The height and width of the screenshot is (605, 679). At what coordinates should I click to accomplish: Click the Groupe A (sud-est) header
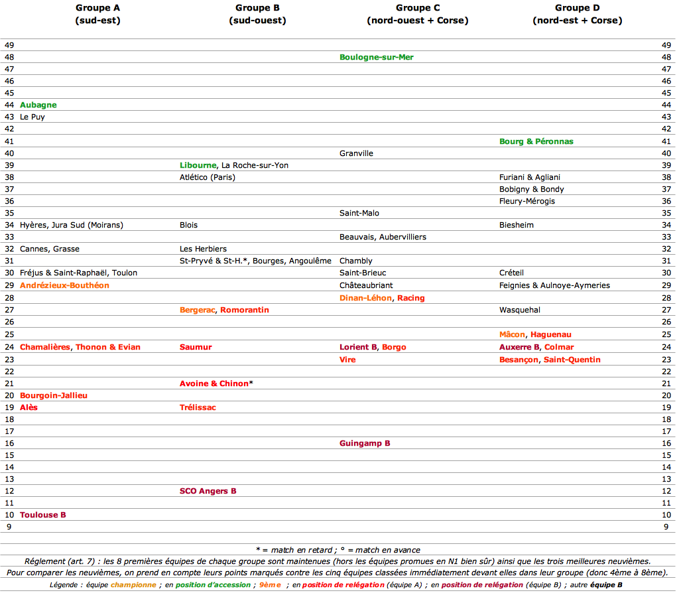pyautogui.click(x=98, y=15)
